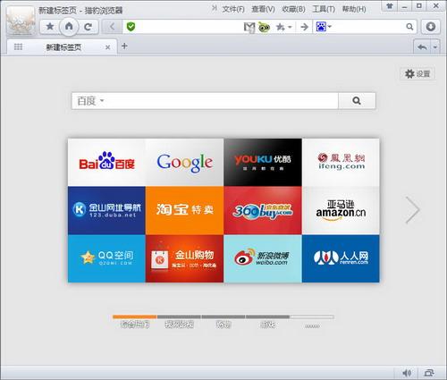This screenshot has height=380, width=447.
Task: Click the undo closed-tab arrow button
Action: [422, 47]
